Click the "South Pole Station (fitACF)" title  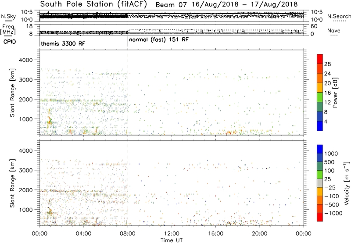[93, 4]
